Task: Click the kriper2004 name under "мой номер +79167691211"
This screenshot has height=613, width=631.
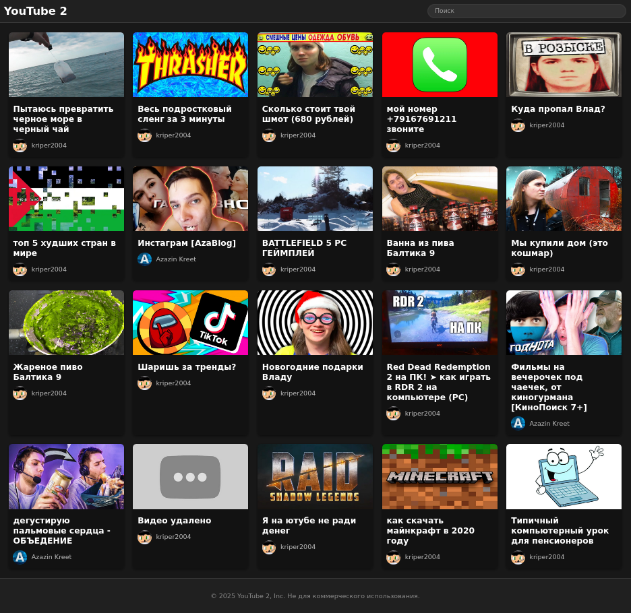Action: (423, 146)
